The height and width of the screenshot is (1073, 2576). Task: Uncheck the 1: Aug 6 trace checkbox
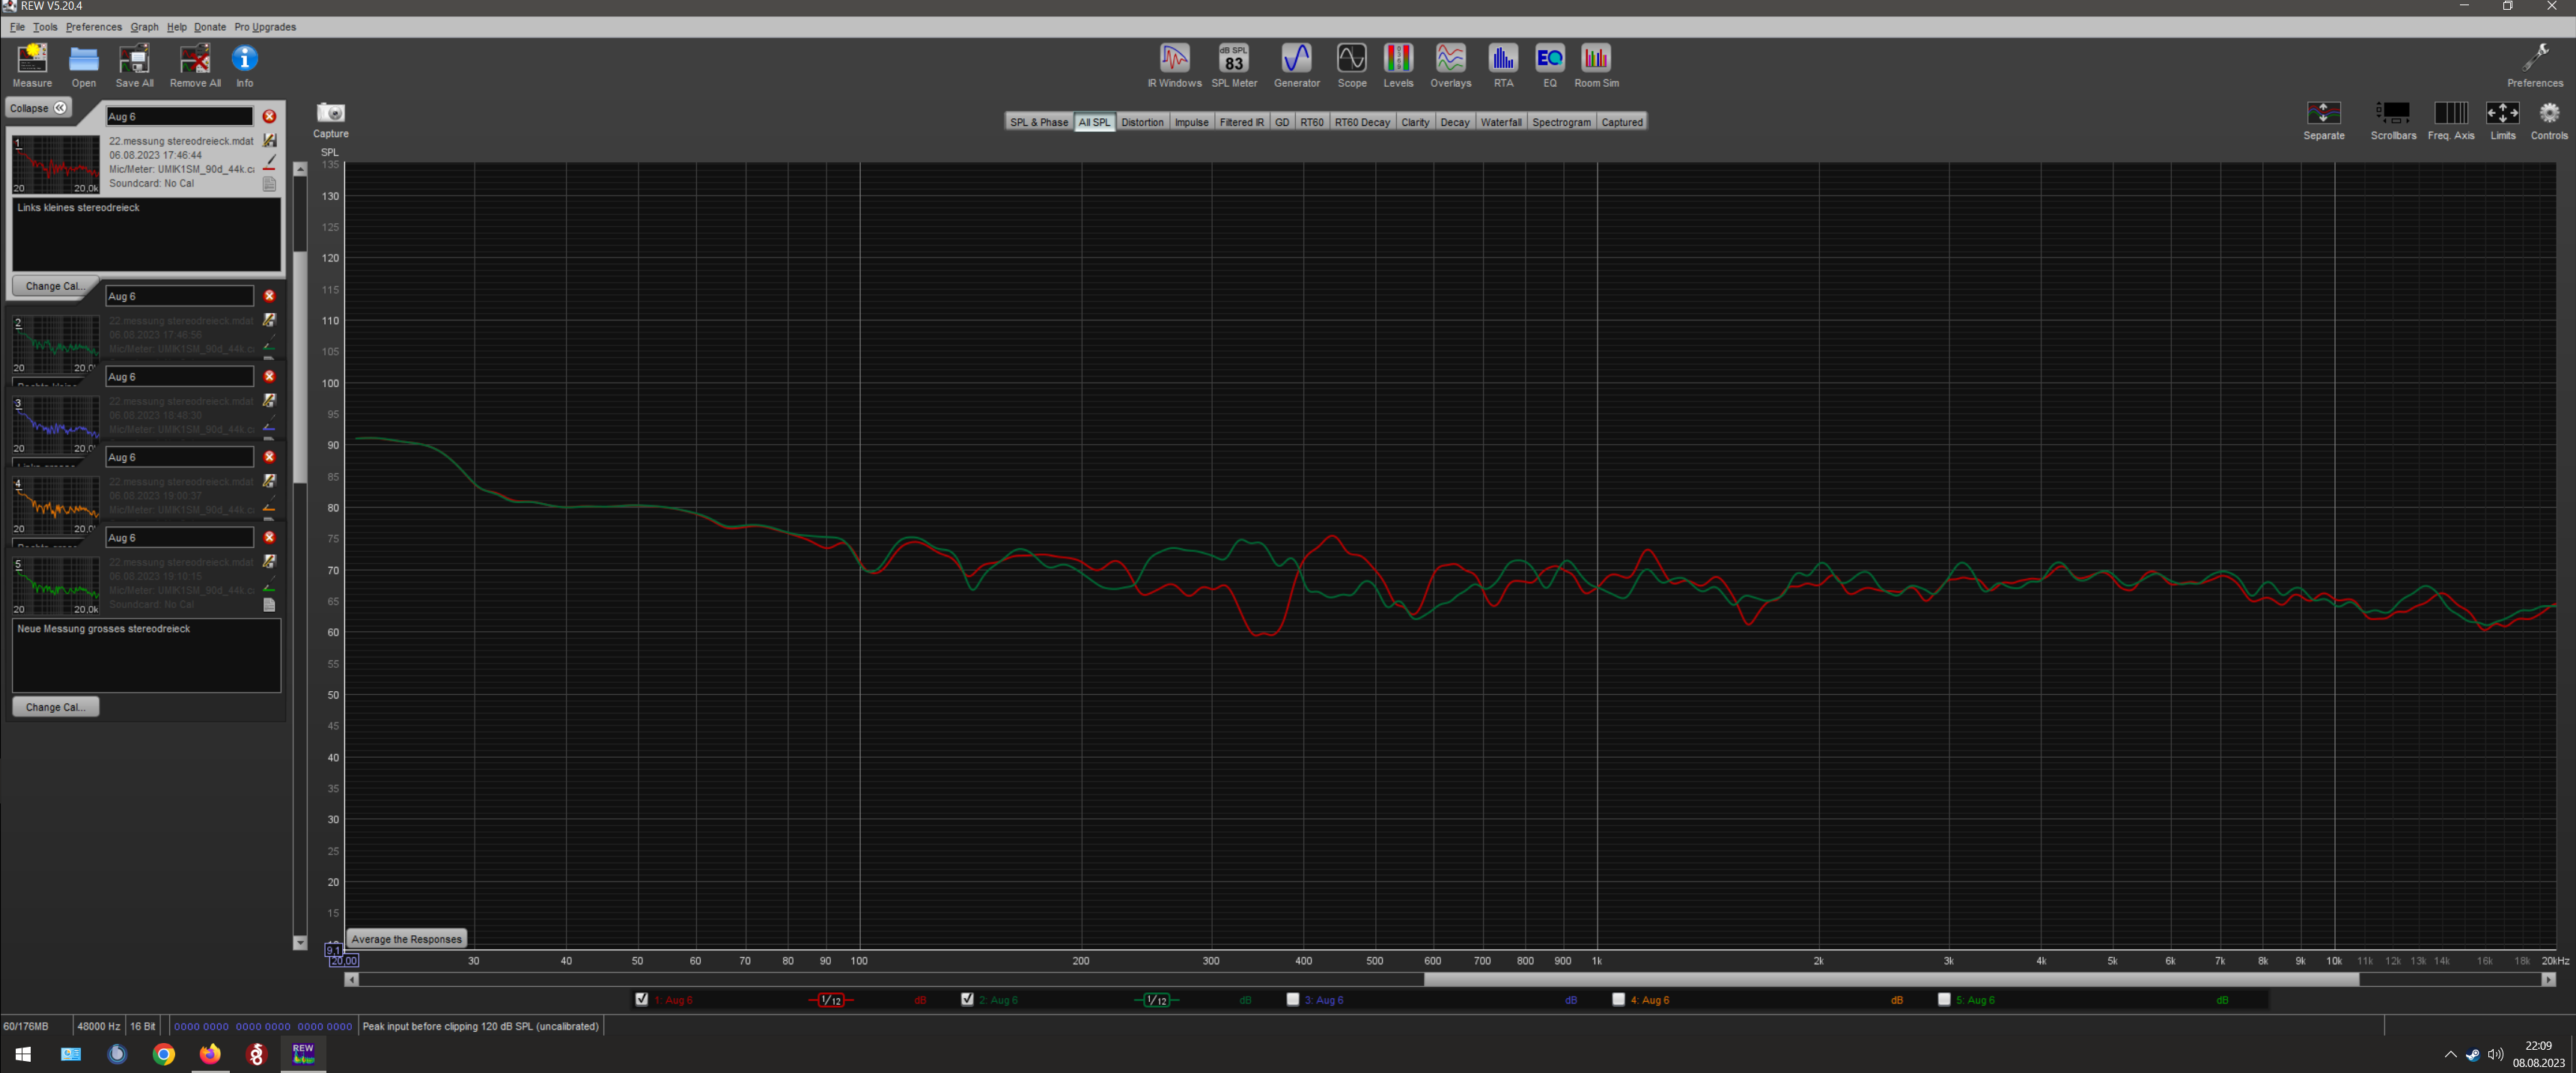pos(642,999)
